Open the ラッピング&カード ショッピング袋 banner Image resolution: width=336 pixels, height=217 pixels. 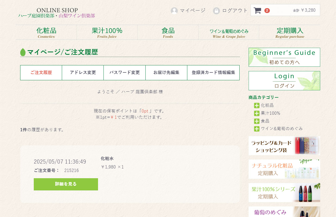point(284,146)
